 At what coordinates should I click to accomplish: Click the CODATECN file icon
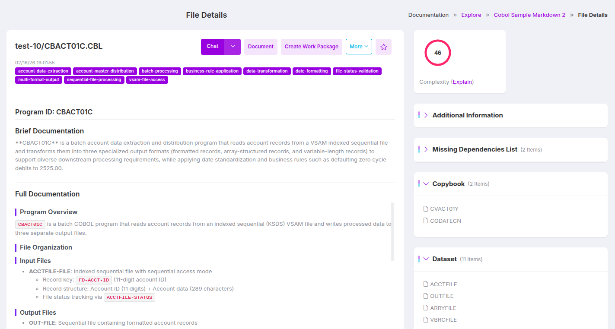pos(426,221)
